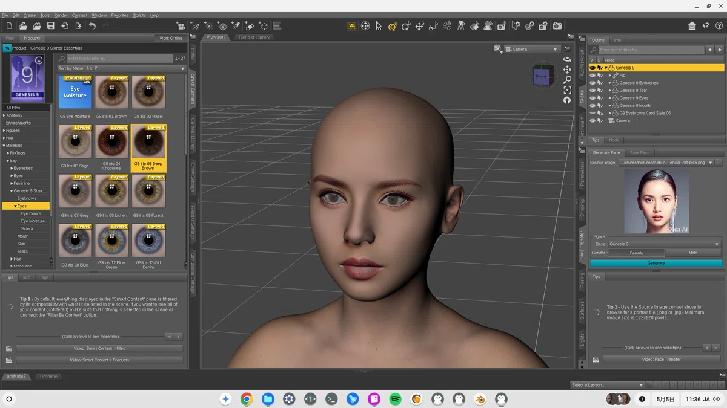Click the Render camera icon in toolbar
Screen dimensions: 727x408
coord(557,26)
